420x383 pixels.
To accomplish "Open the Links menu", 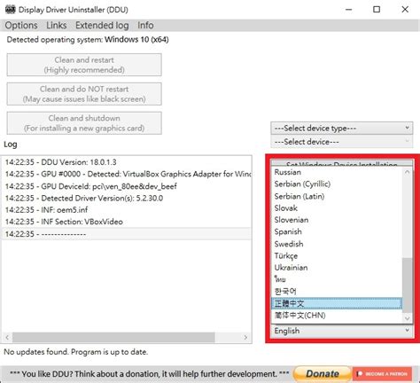I will [x=56, y=26].
